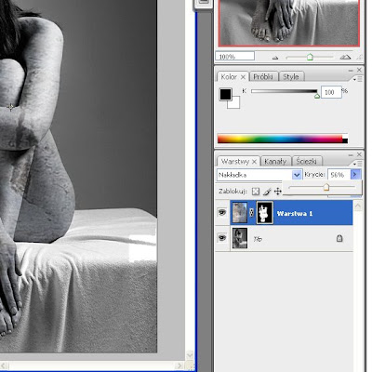
Task: Click the black swatch at ramp end
Action: point(345,141)
